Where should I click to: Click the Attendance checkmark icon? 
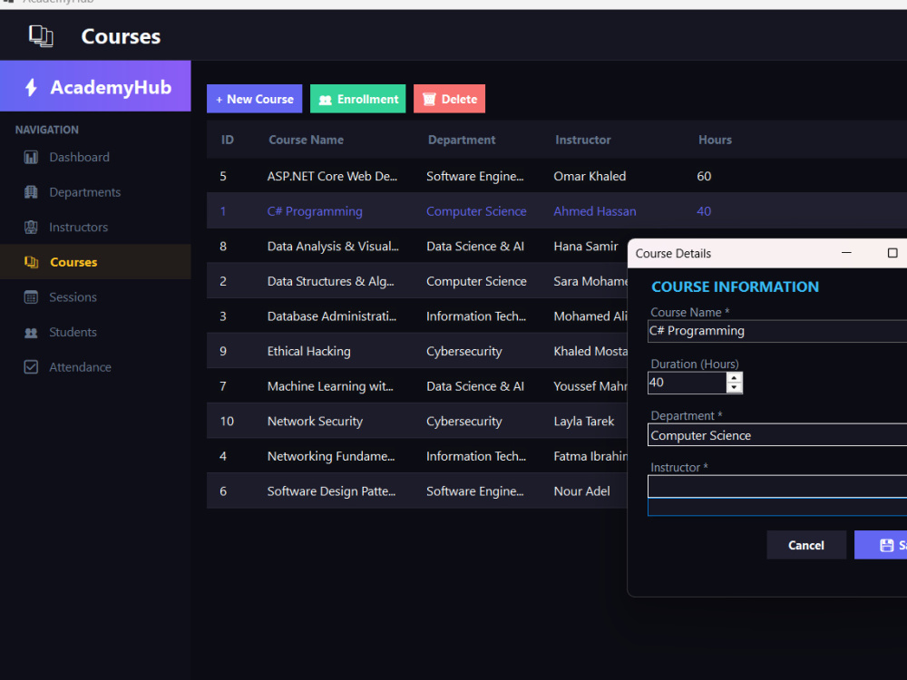click(31, 367)
